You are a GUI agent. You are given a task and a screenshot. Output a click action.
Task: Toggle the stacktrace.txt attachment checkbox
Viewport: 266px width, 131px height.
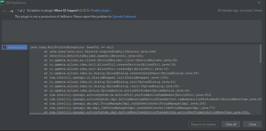point(5,47)
